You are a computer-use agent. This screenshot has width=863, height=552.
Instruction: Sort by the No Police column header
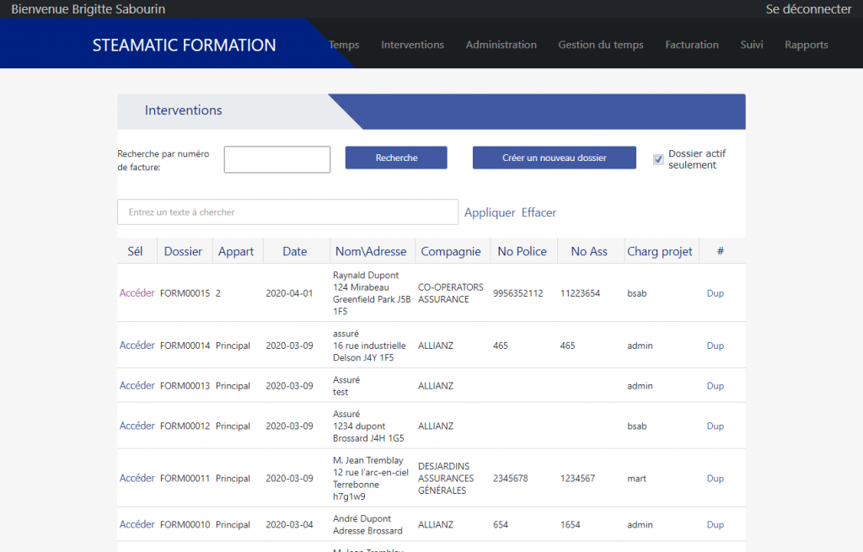click(522, 251)
